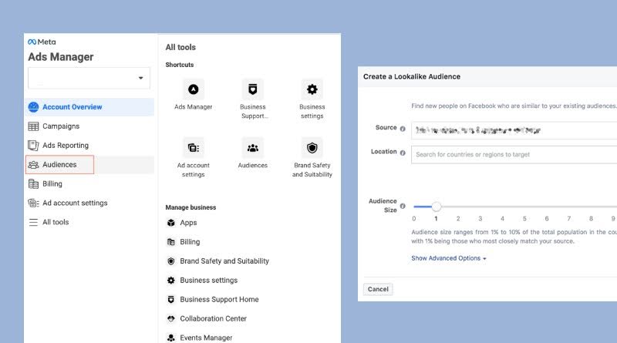Click the Ads Reporting document icon
Viewport: 617px width, 343px height.
coord(33,146)
